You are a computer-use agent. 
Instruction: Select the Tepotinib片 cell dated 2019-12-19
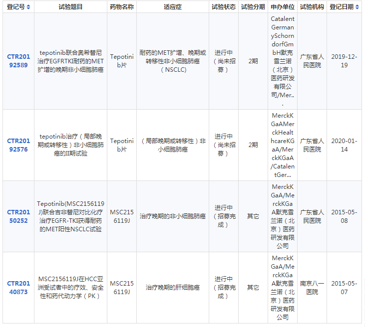click(x=122, y=61)
